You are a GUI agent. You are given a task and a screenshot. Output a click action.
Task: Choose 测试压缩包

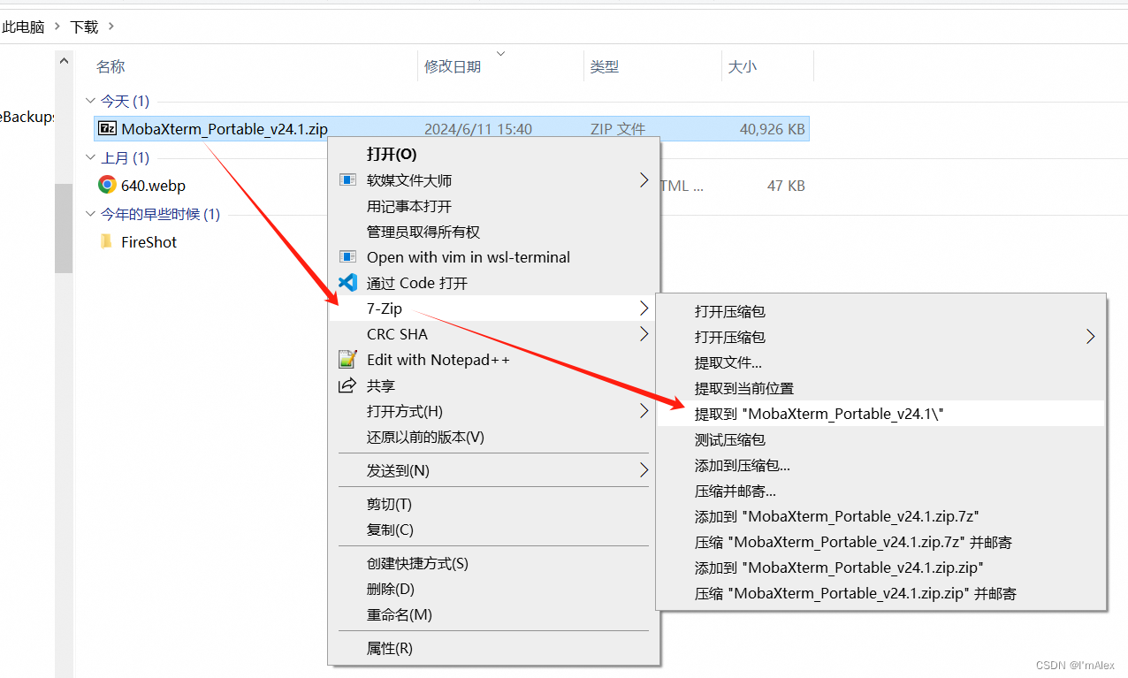pyautogui.click(x=730, y=439)
